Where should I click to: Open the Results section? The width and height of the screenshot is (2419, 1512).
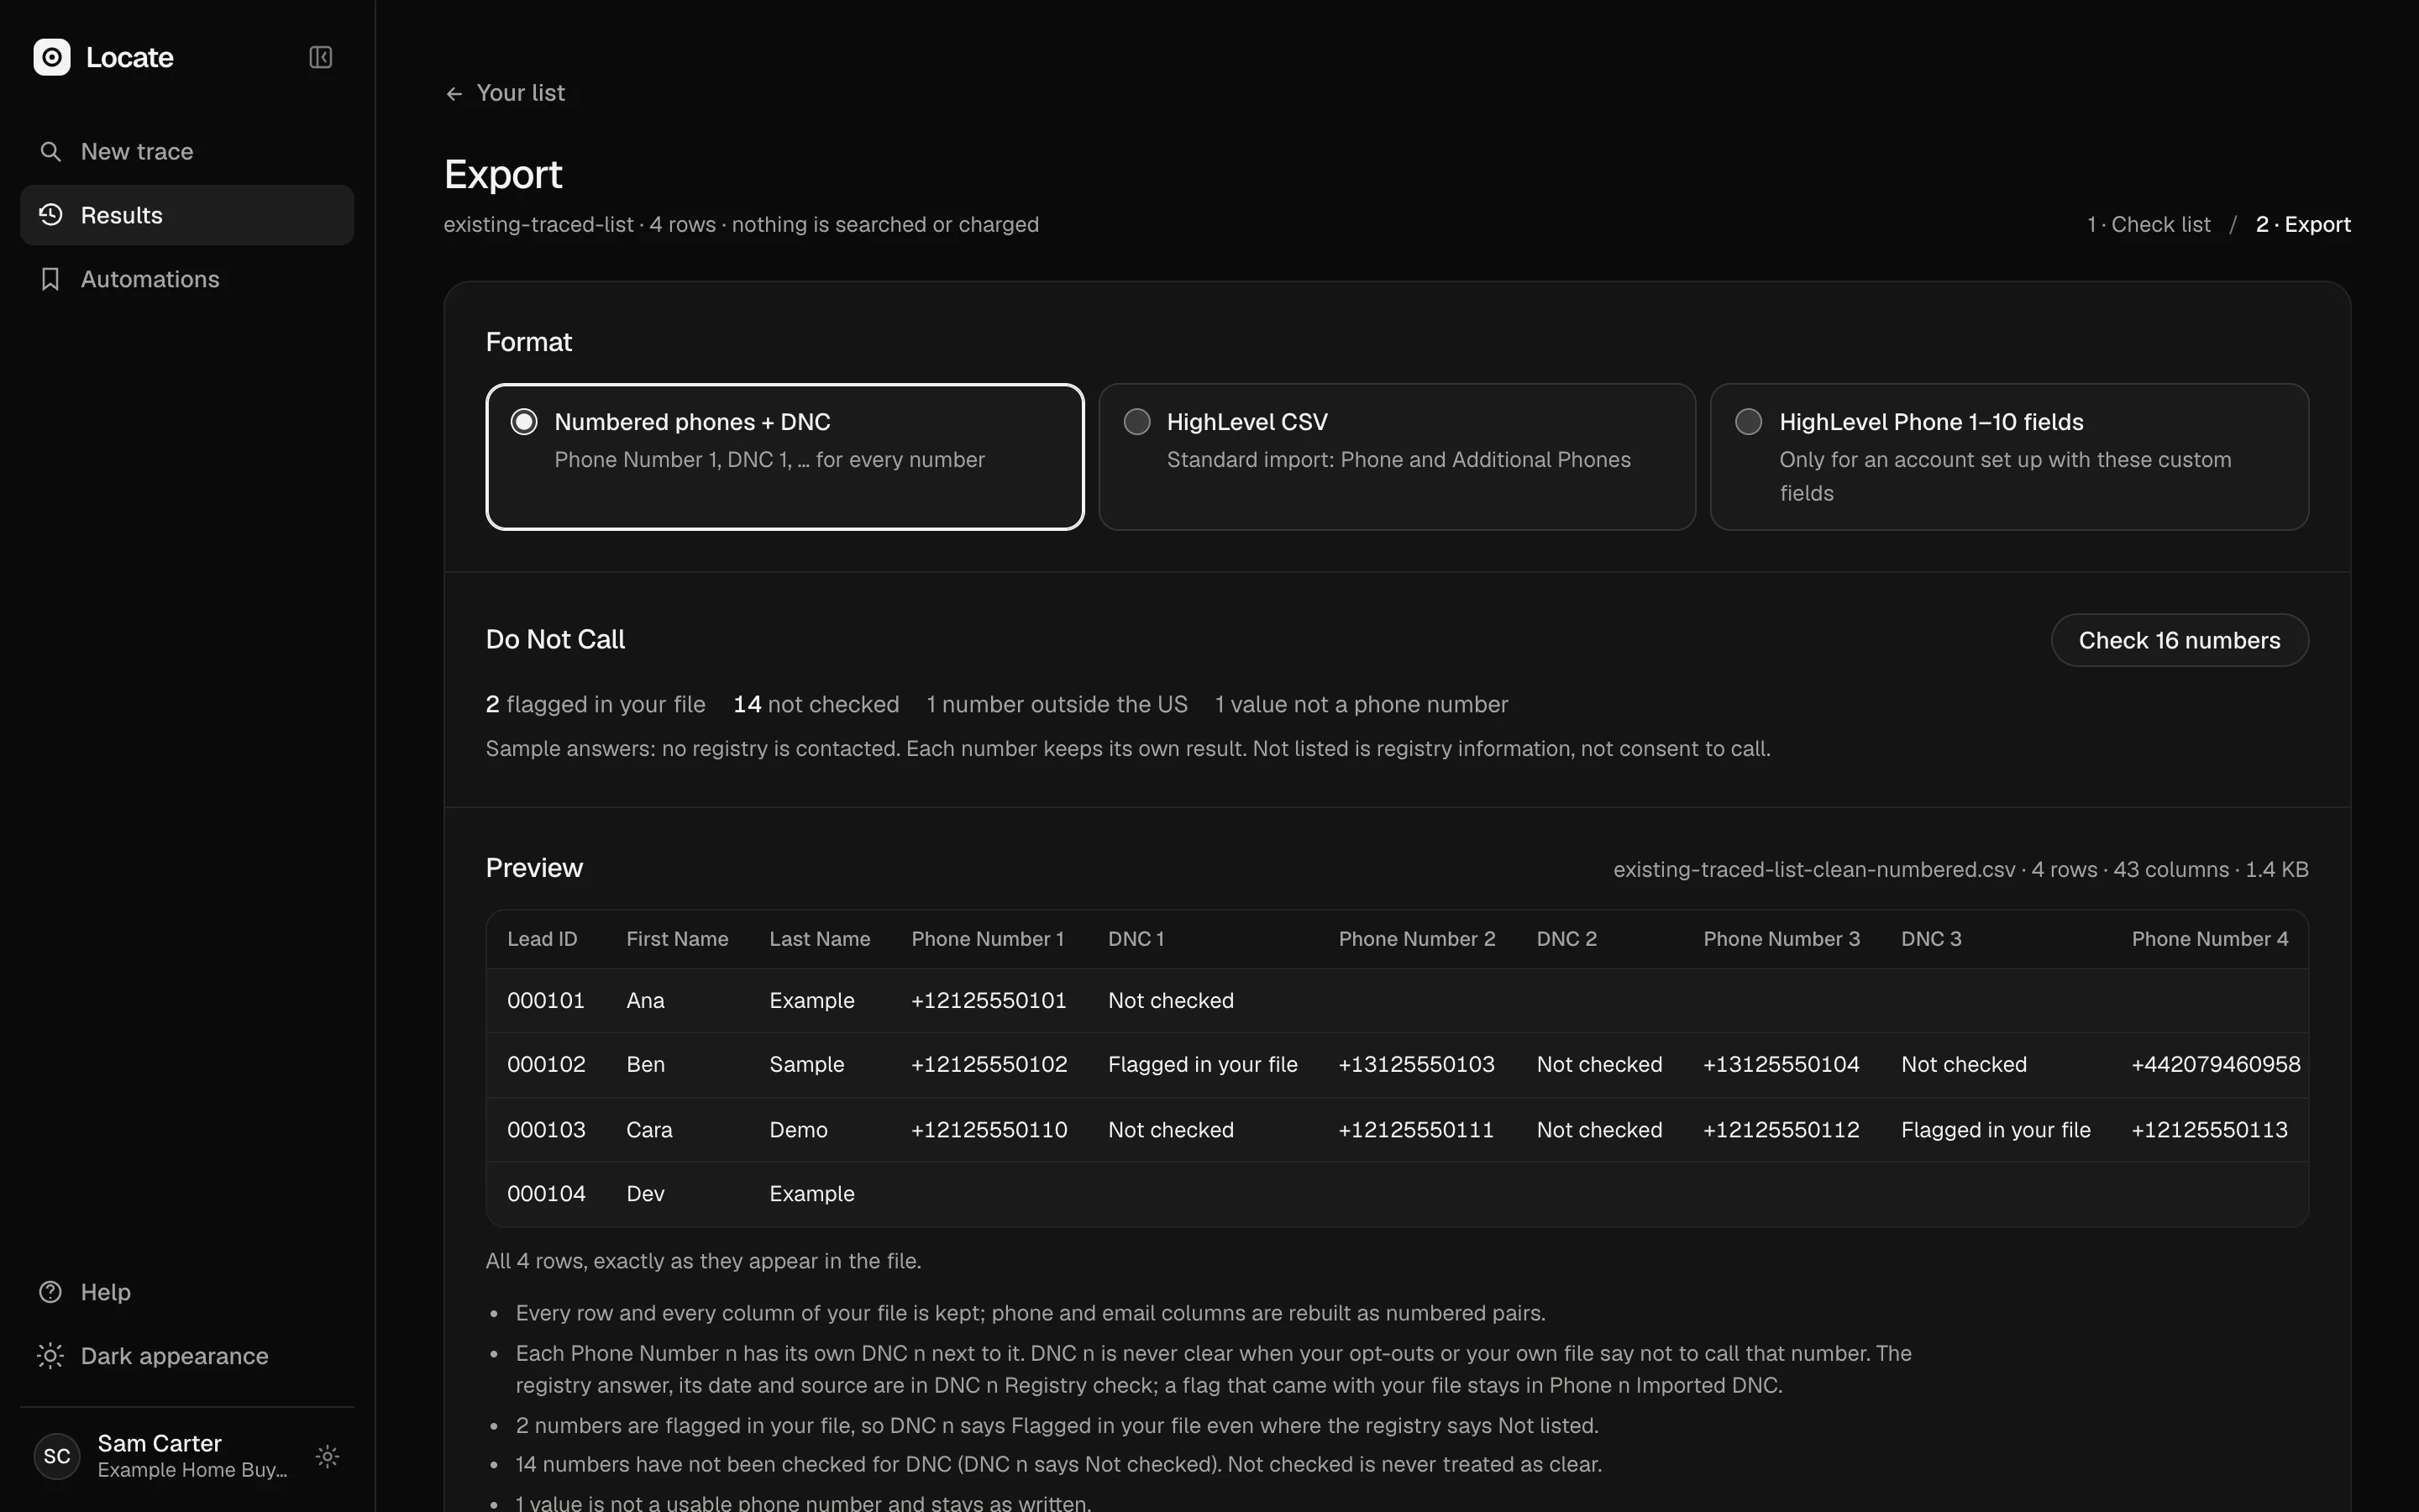187,215
